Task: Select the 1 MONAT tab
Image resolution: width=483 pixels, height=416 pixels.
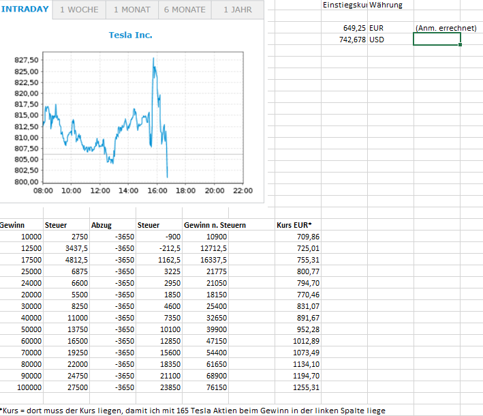Action: point(131,10)
